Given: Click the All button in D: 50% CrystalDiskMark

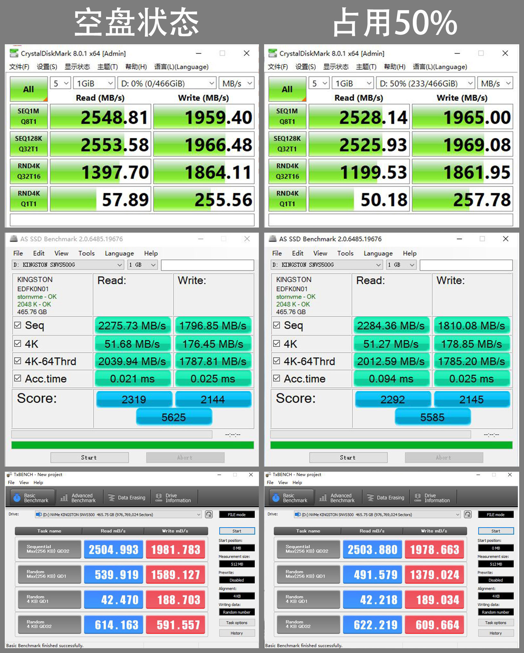Looking at the screenshot, I should click(287, 89).
